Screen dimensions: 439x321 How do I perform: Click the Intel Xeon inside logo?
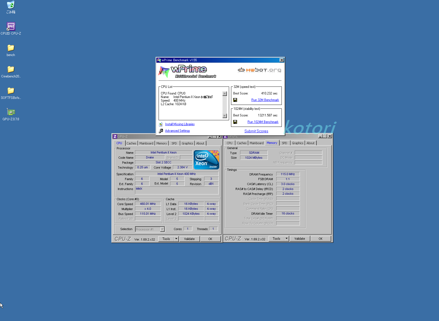[206, 160]
